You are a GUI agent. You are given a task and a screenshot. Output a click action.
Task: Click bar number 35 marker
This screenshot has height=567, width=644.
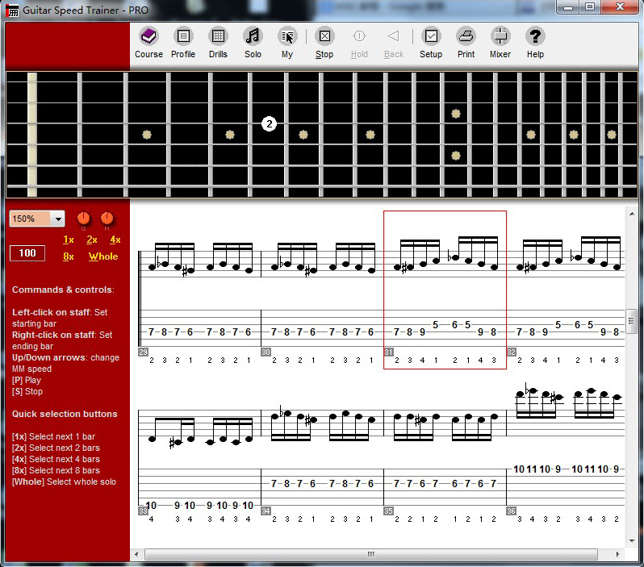tap(388, 511)
